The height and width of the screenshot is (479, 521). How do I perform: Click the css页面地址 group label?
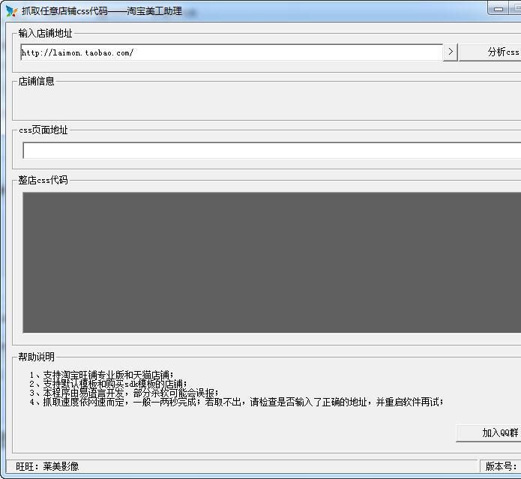(43, 130)
